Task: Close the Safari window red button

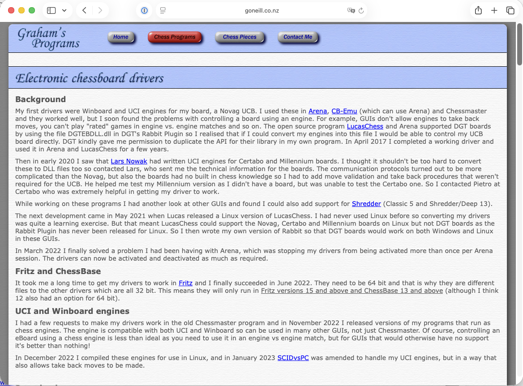Action: click(11, 10)
